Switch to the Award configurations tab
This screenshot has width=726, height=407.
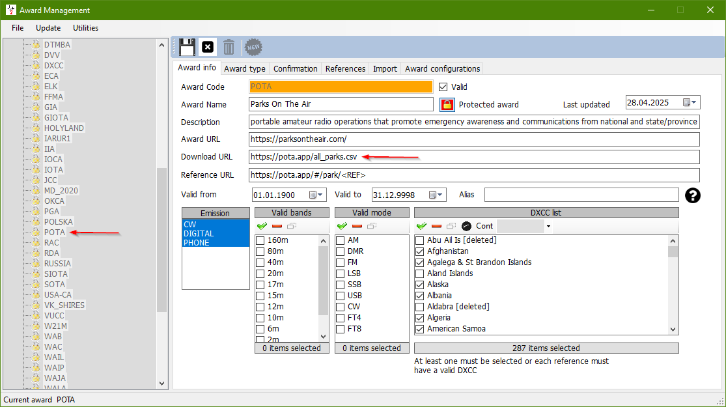click(x=443, y=68)
